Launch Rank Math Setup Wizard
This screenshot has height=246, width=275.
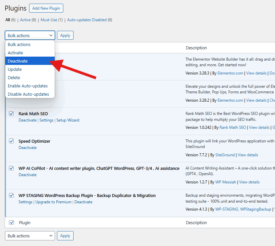68,120
